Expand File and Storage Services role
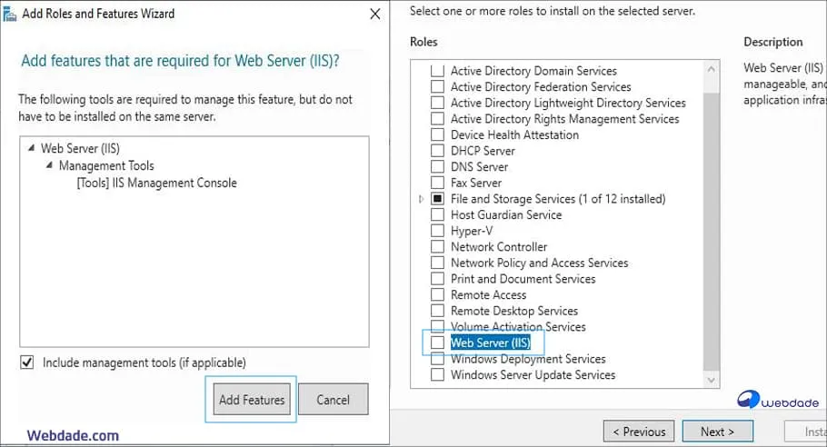827x447 pixels. (x=421, y=199)
